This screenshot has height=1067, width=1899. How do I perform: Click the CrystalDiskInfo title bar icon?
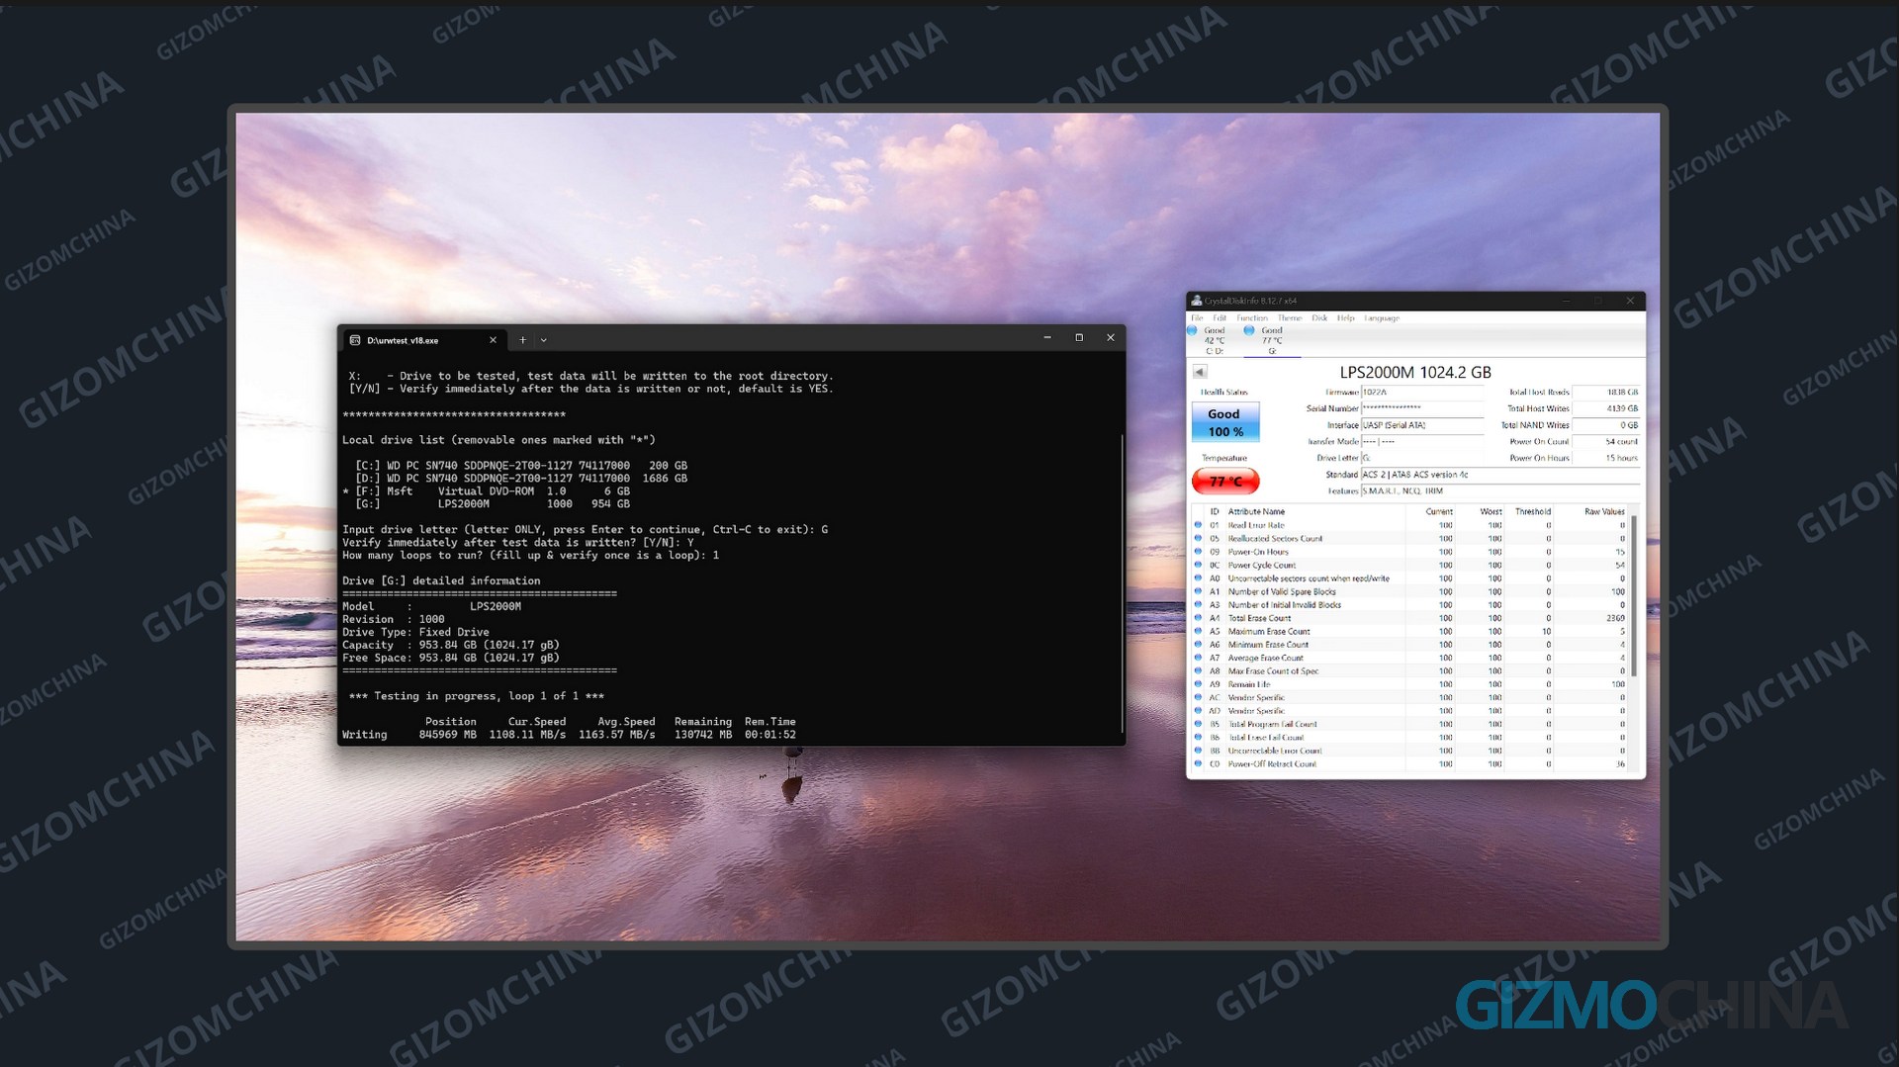tap(1197, 301)
